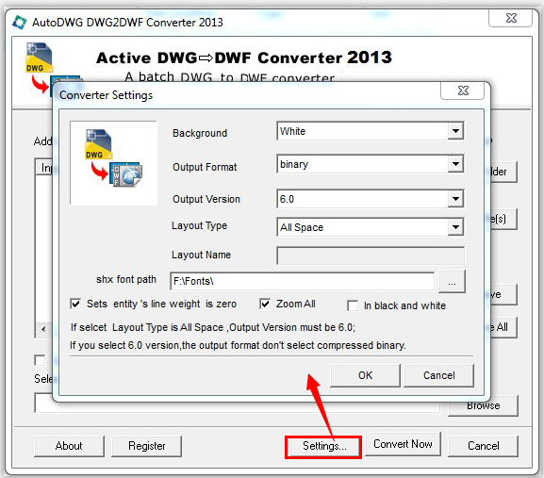544x478 pixels.
Task: Click the Register button
Action: pos(146,446)
